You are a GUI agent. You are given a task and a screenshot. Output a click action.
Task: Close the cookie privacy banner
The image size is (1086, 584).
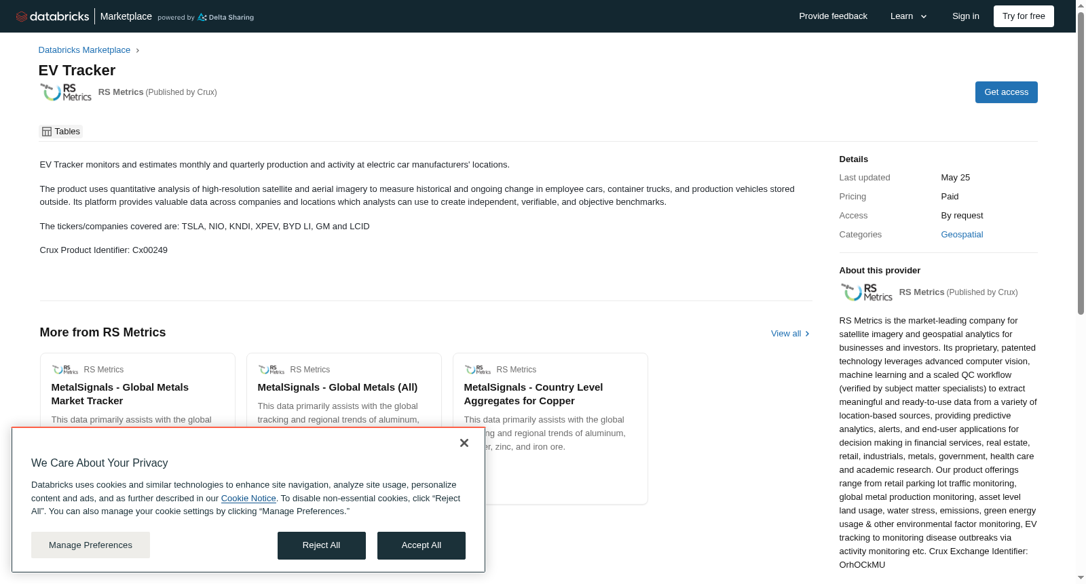click(464, 443)
